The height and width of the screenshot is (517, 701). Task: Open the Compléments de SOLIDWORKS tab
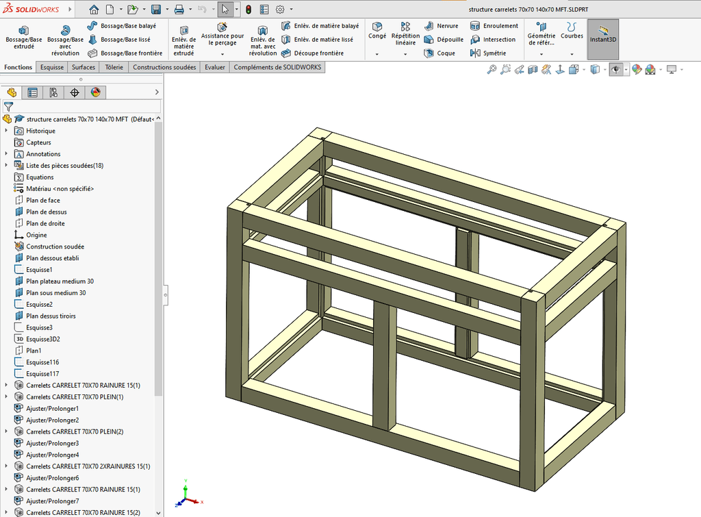click(x=277, y=67)
